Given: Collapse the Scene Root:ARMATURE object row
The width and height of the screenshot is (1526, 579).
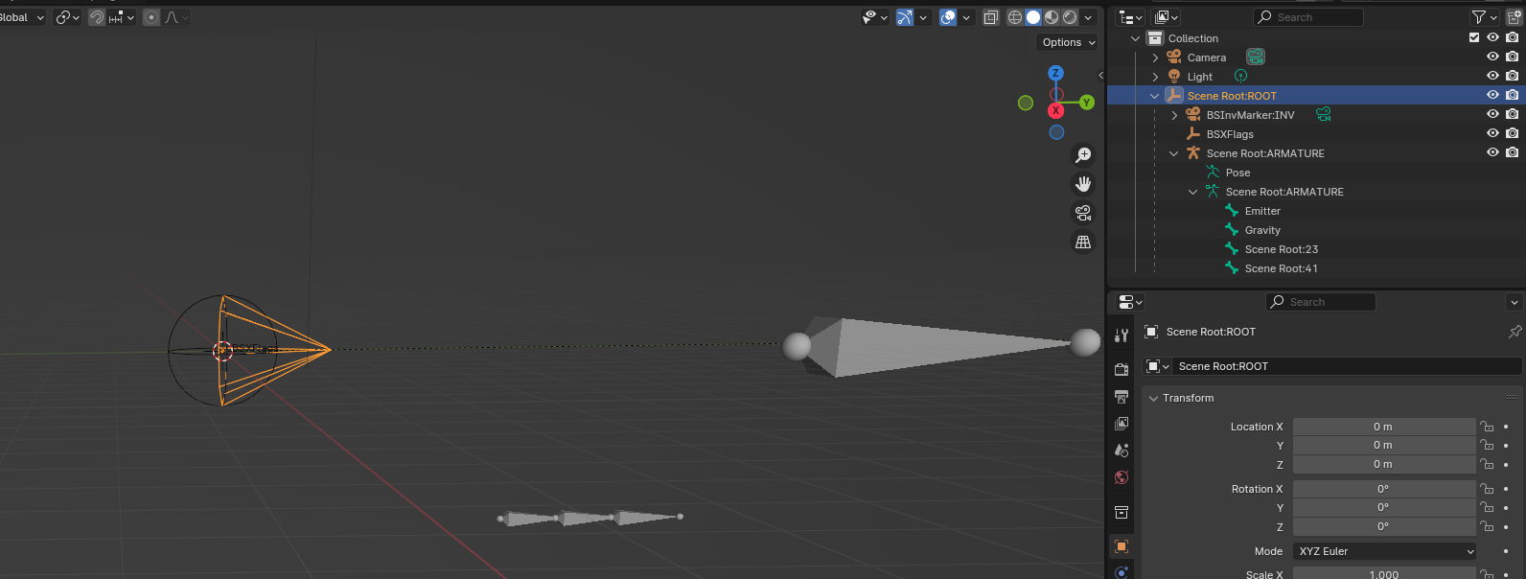Looking at the screenshot, I should [x=1174, y=153].
